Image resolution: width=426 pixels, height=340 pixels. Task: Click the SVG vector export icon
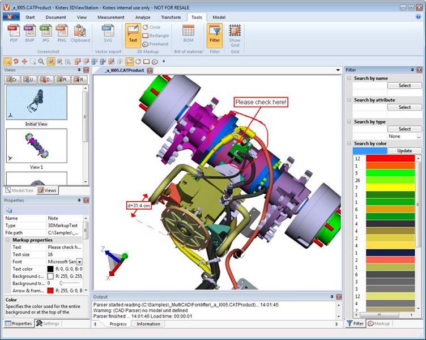click(108, 33)
